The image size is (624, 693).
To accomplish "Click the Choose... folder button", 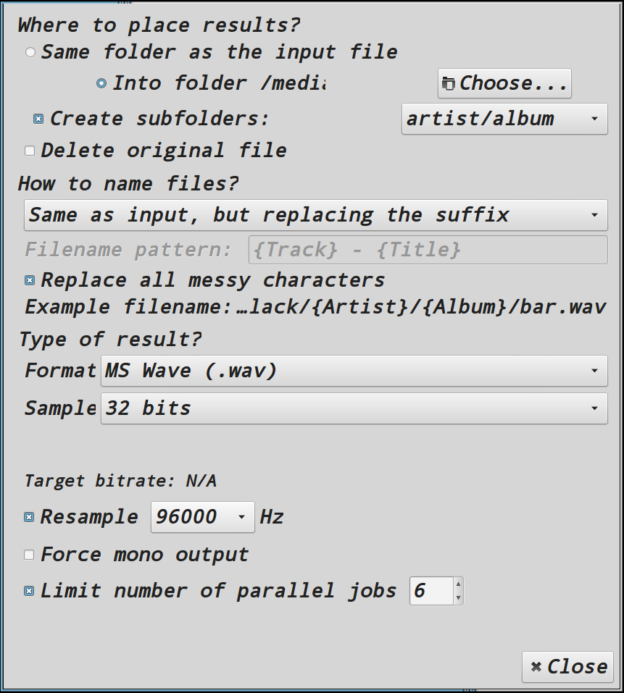I will click(504, 83).
